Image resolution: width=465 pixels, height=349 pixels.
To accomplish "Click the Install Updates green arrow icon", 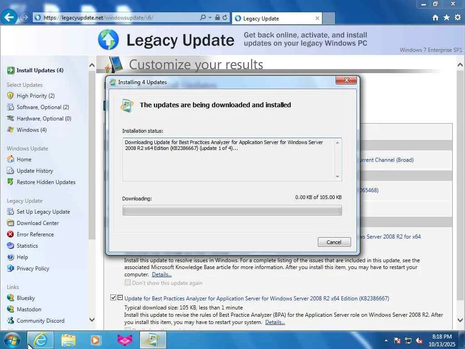I will tap(10, 70).
